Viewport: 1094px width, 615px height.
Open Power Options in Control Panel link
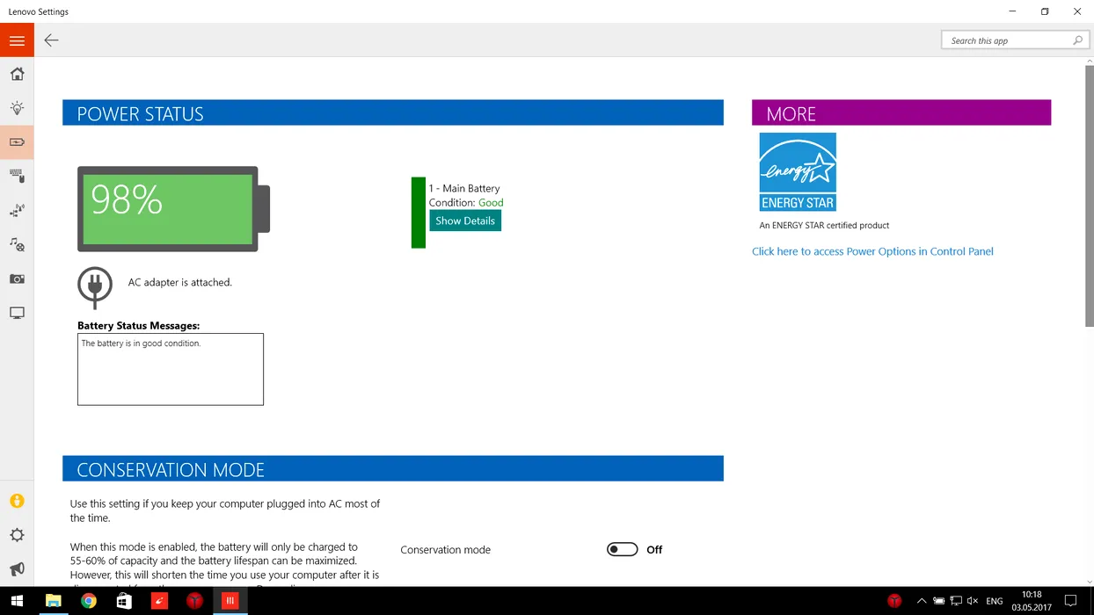pos(872,251)
